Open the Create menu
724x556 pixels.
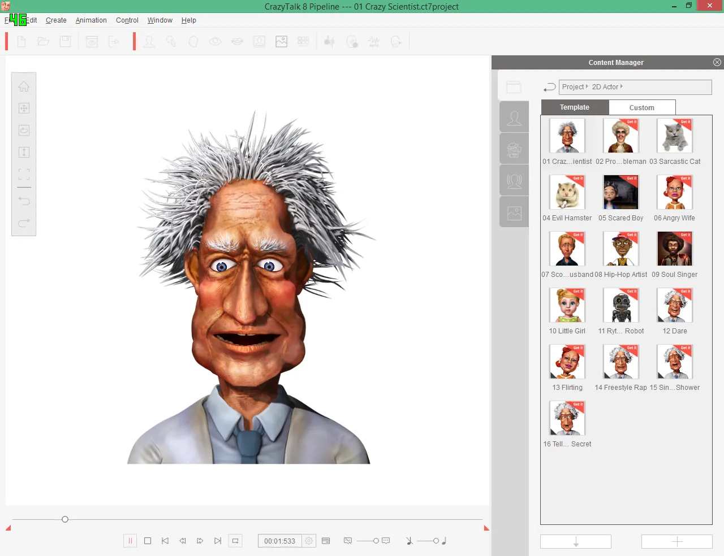(x=56, y=20)
